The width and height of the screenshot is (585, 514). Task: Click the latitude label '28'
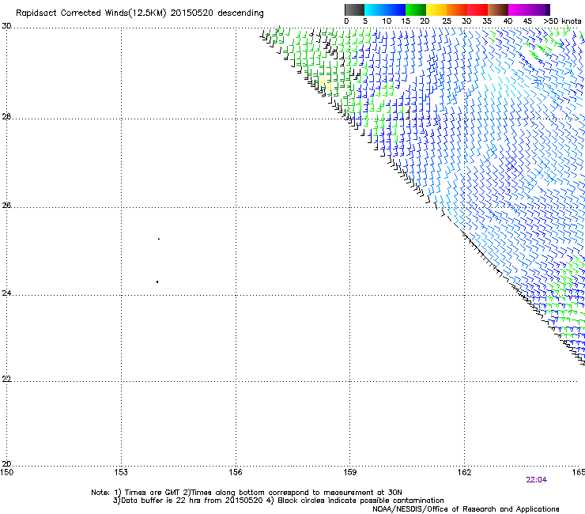click(x=6, y=116)
